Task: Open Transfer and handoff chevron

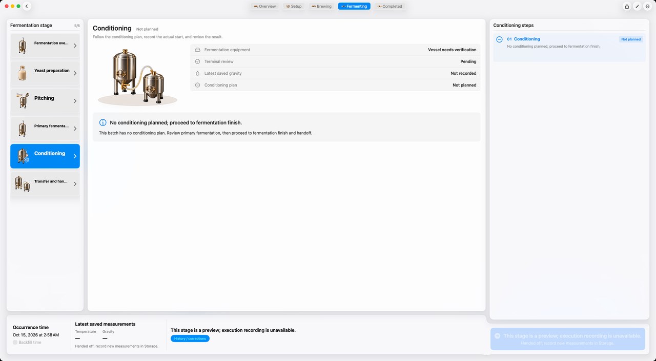Action: click(75, 184)
